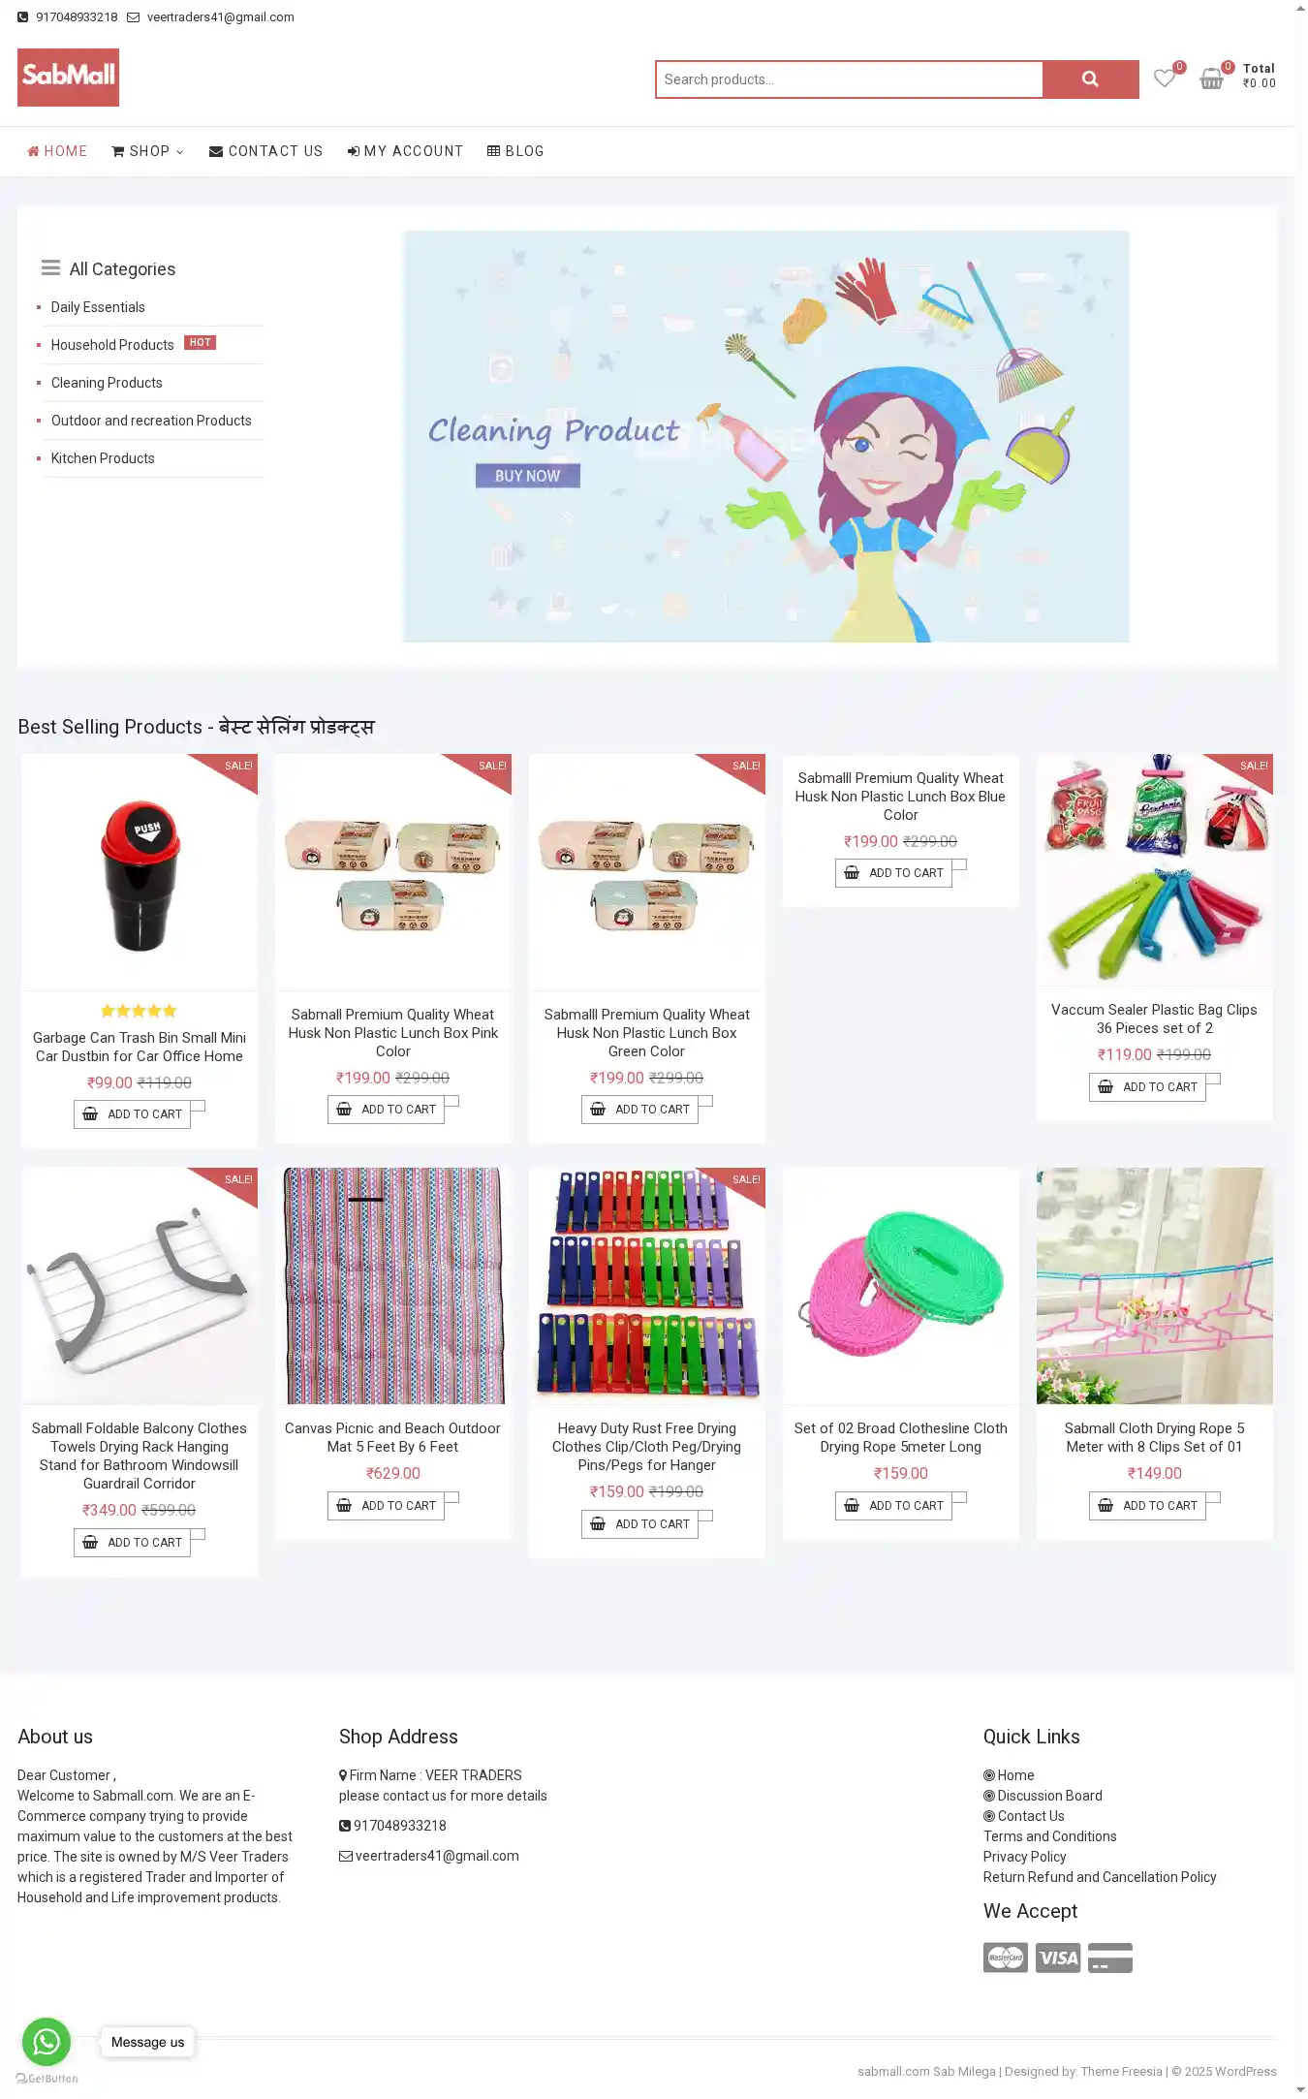Select Kitchen Products category

tap(103, 458)
